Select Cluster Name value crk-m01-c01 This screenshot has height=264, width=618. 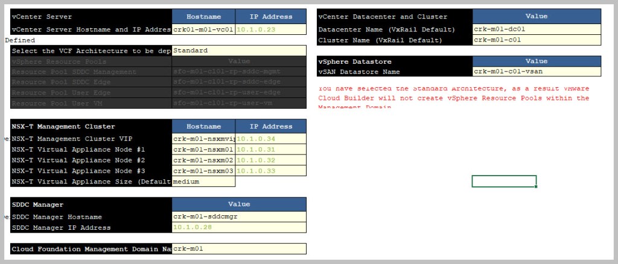click(537, 40)
